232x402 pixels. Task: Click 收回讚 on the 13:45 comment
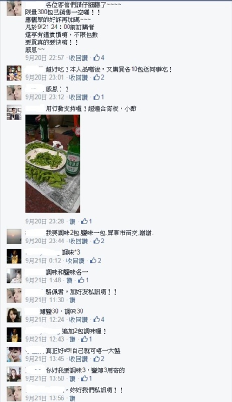point(78,359)
